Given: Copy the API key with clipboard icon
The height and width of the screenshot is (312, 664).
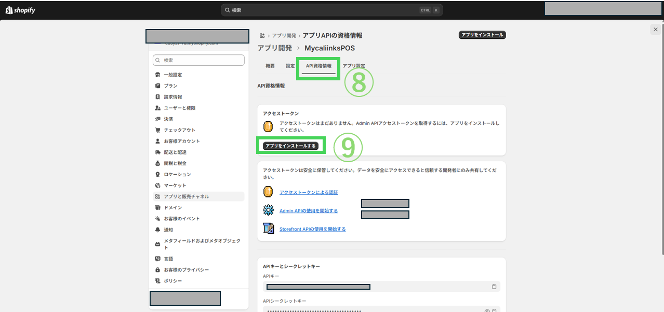Looking at the screenshot, I should pos(494,287).
